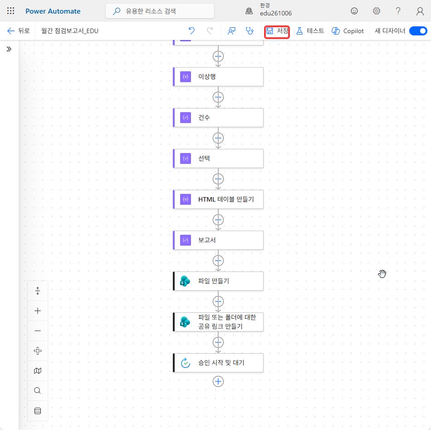Image resolution: width=431 pixels, height=430 pixels.
Task: Focus the 유용한 리소스 검색 search box
Action: pyautogui.click(x=160, y=11)
